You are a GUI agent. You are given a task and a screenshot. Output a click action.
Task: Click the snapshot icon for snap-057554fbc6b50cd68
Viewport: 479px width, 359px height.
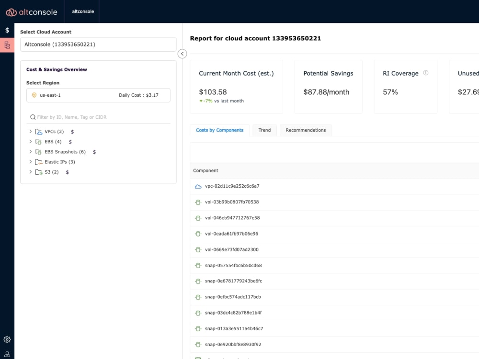[198, 266]
